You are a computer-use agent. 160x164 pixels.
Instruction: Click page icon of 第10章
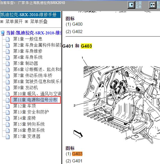(8, 94)
